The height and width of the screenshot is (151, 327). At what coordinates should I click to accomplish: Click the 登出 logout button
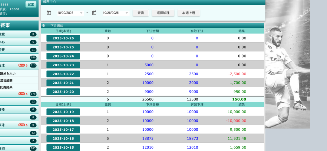[x=31, y=4]
